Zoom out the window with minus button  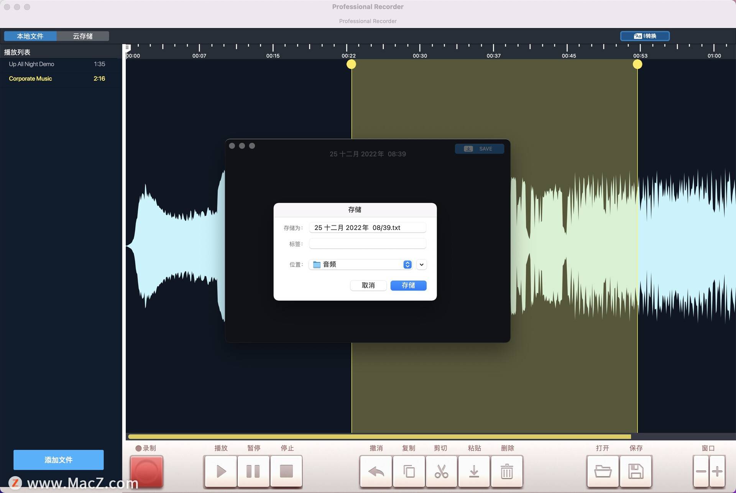click(701, 471)
